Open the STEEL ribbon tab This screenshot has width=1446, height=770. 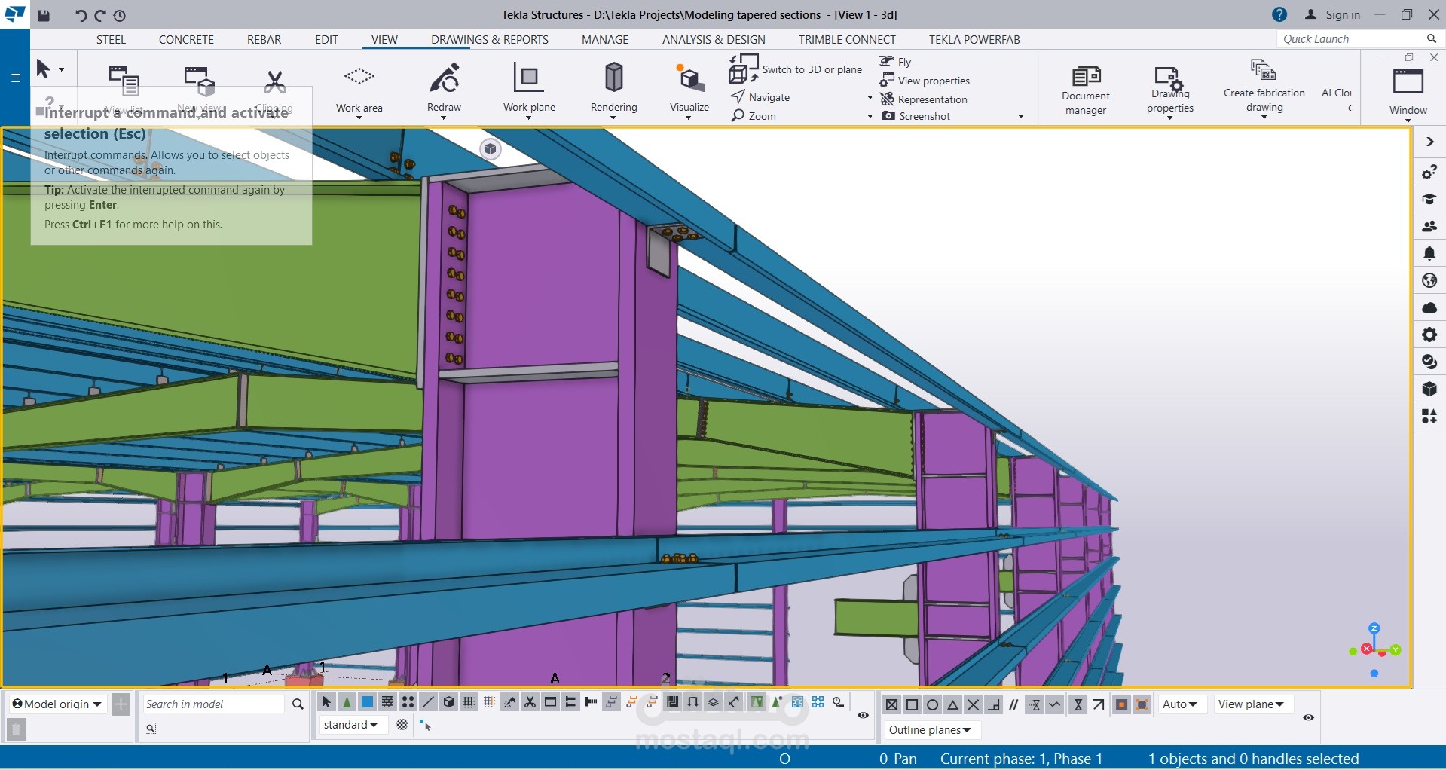(111, 40)
